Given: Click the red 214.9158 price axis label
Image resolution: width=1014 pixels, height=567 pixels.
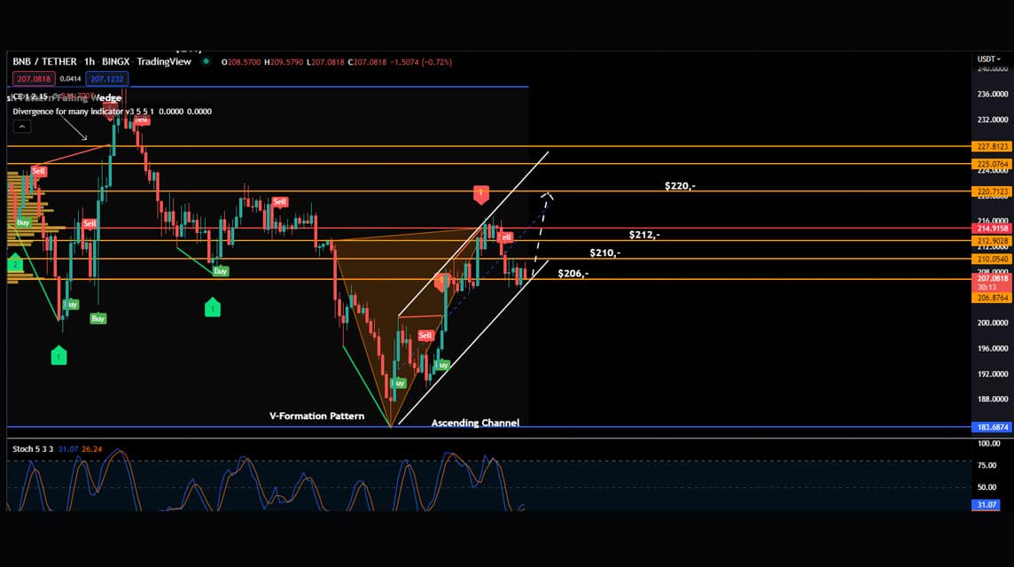Looking at the screenshot, I should click(992, 229).
